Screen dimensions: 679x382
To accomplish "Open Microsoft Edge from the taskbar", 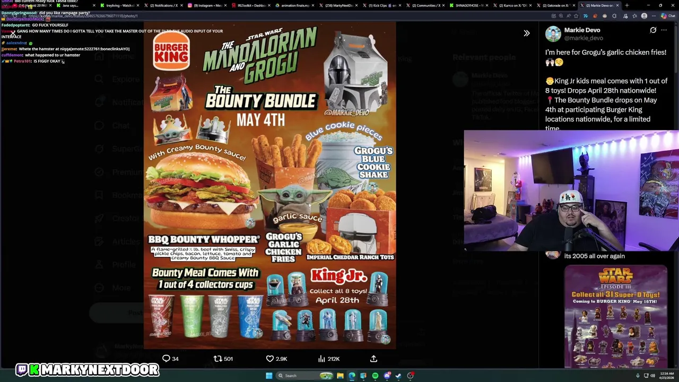I will click(352, 376).
